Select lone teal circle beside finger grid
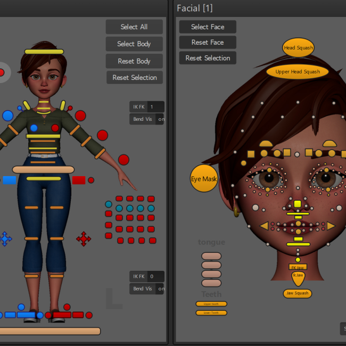 coord(109,204)
